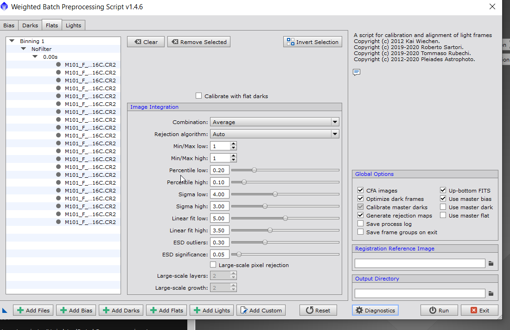Viewport: 510px width, 330px height.
Task: Enable Calibrate with flat darks
Action: click(x=199, y=96)
